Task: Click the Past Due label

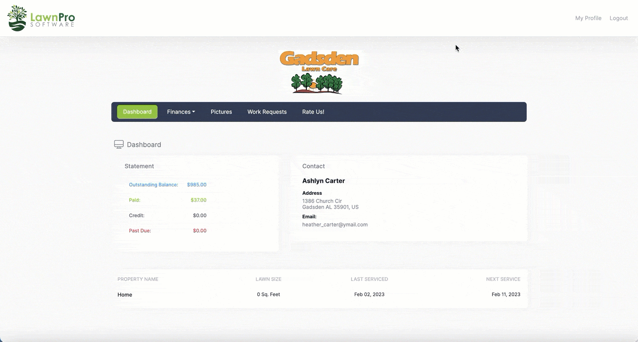Action: (x=140, y=231)
